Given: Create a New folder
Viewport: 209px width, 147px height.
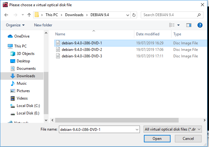Looking at the screenshot, I should pyautogui.click(x=43, y=25).
